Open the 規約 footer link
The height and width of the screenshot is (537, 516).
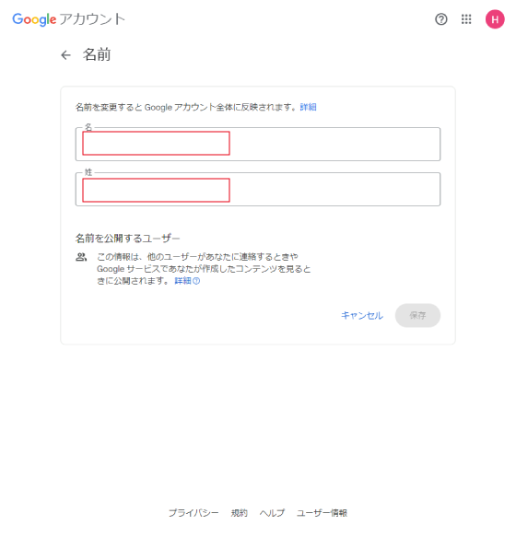[240, 513]
